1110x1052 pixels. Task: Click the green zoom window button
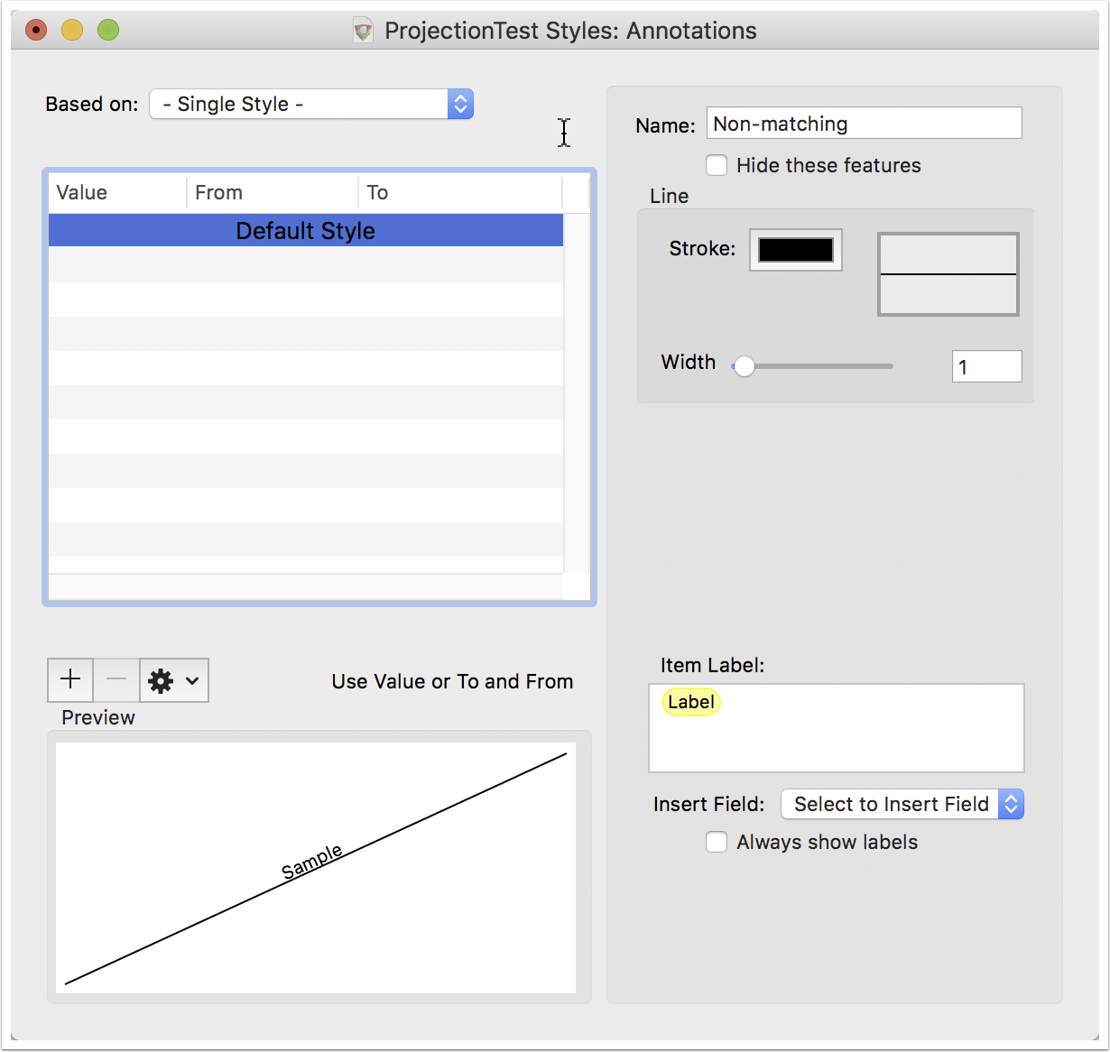point(108,31)
